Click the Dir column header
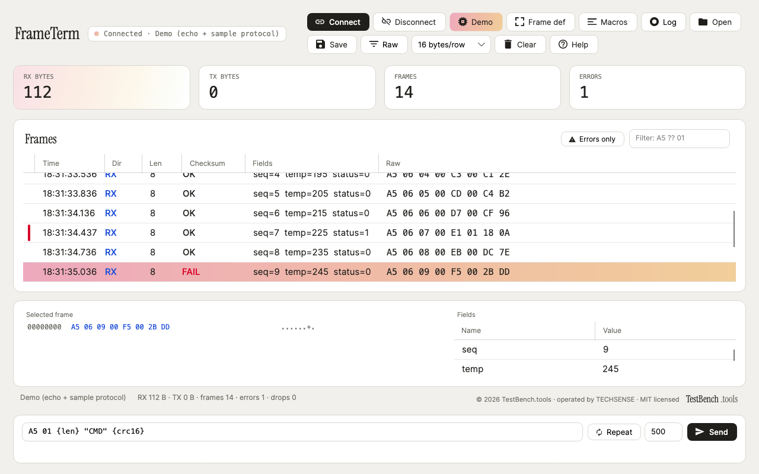This screenshot has width=759, height=474. (x=123, y=163)
